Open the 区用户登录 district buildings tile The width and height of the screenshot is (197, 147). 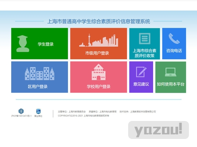(40, 77)
